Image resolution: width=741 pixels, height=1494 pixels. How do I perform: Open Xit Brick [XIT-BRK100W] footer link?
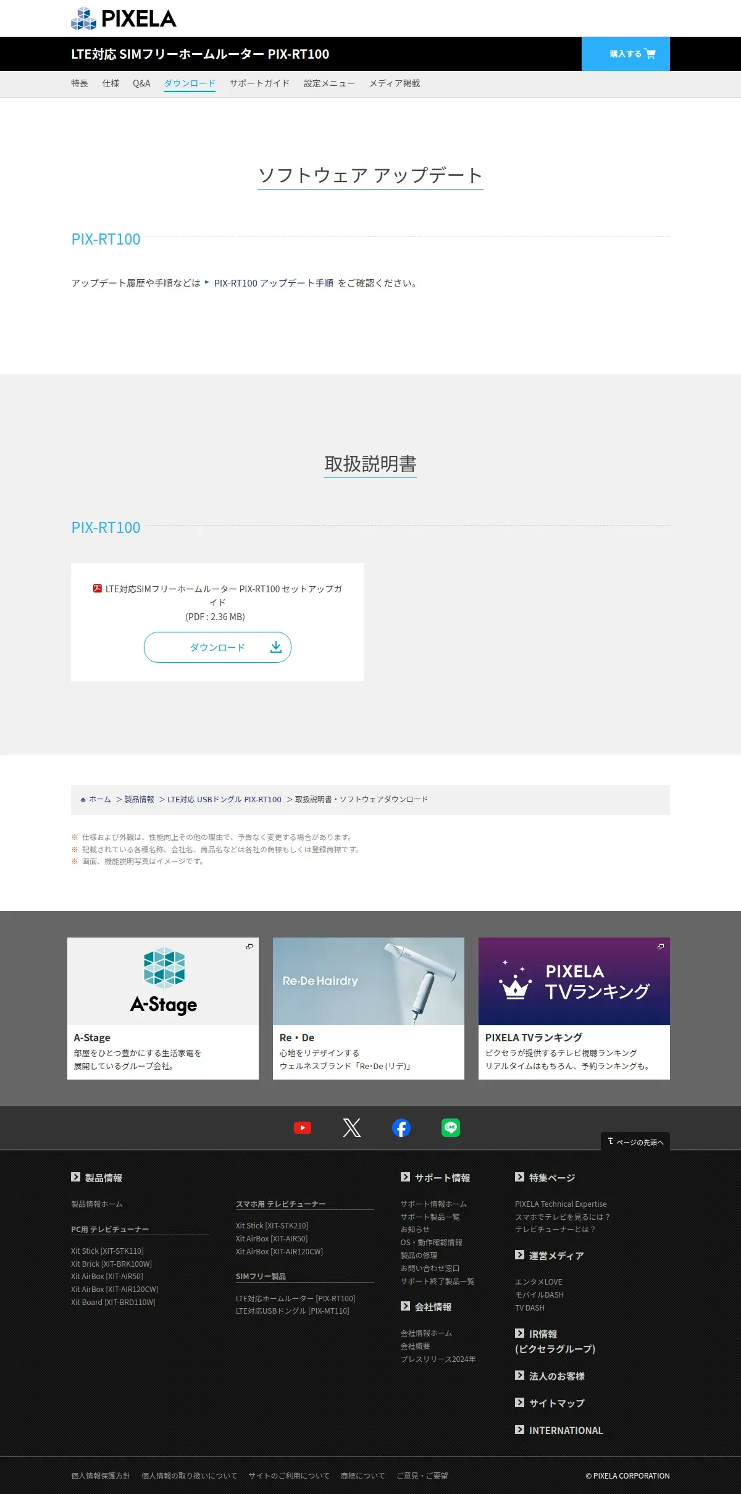(111, 1264)
